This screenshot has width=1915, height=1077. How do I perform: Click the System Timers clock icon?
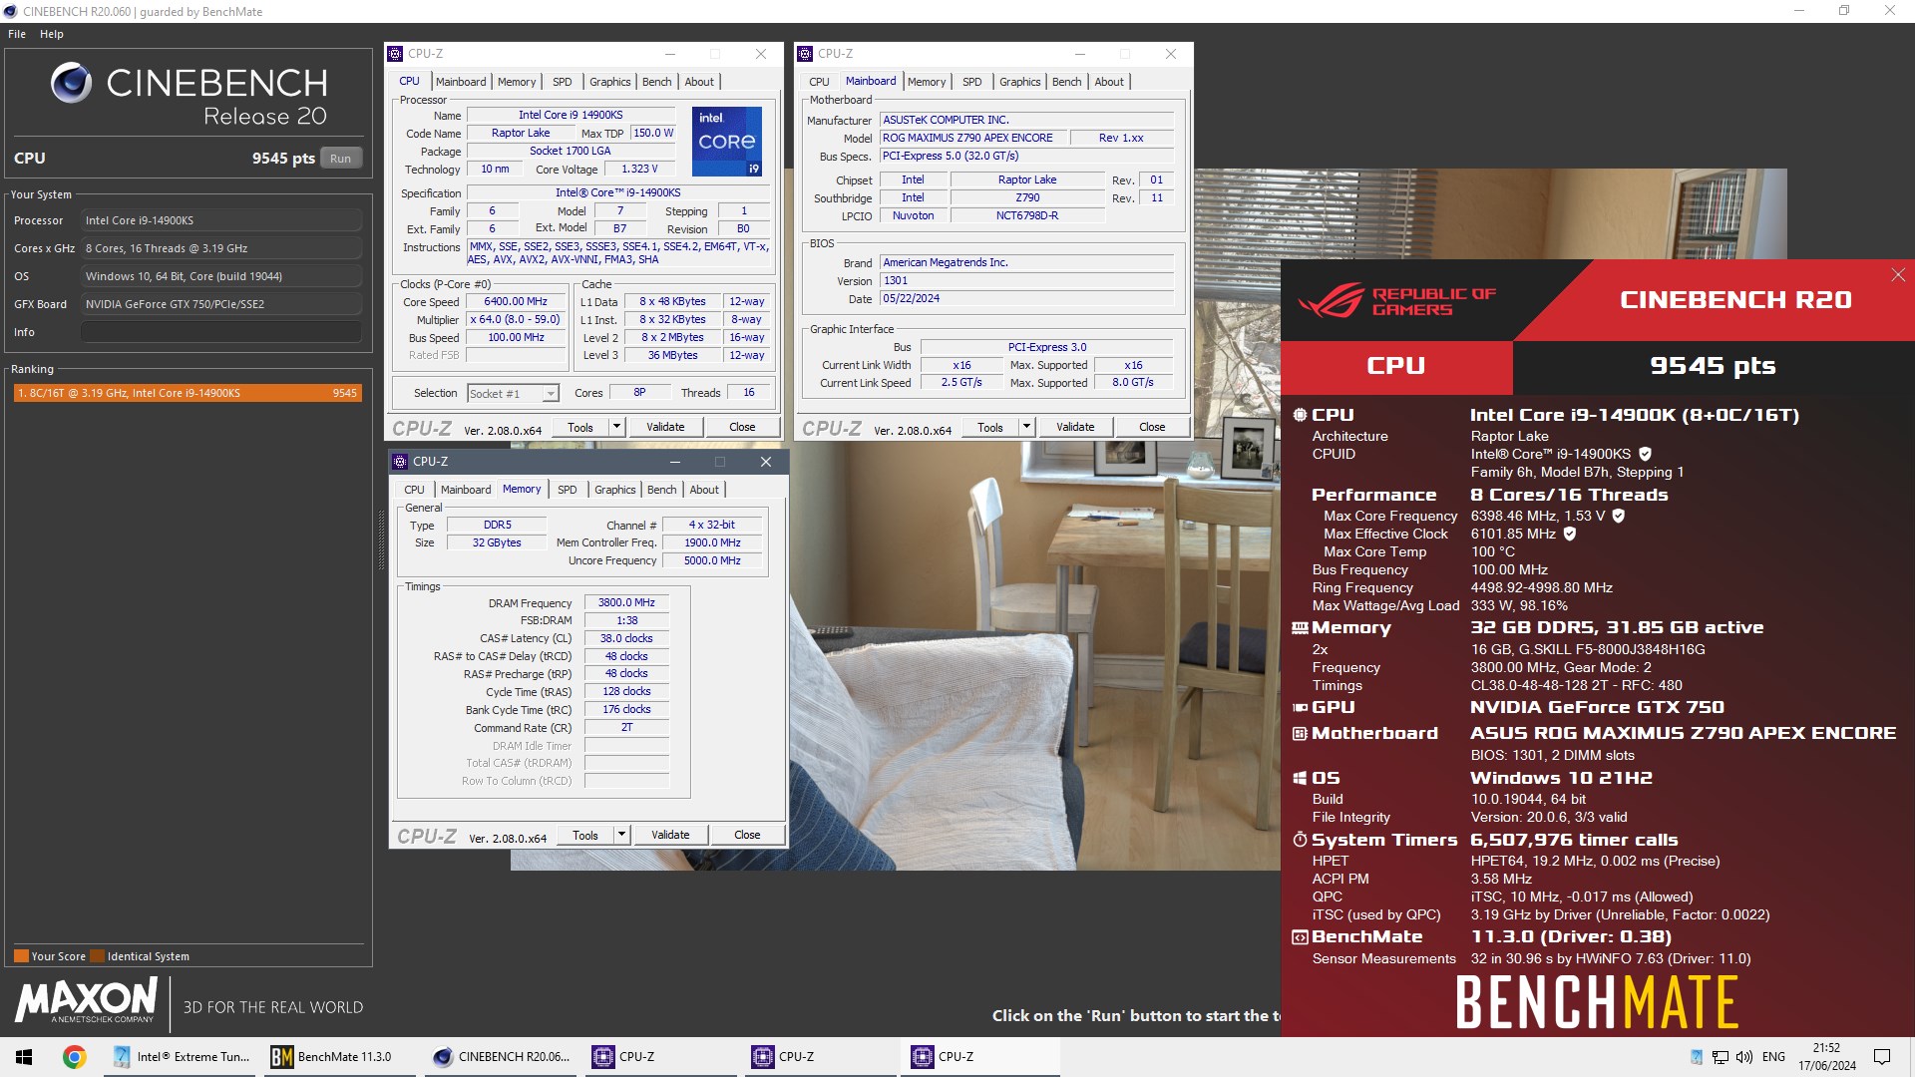(x=1300, y=841)
